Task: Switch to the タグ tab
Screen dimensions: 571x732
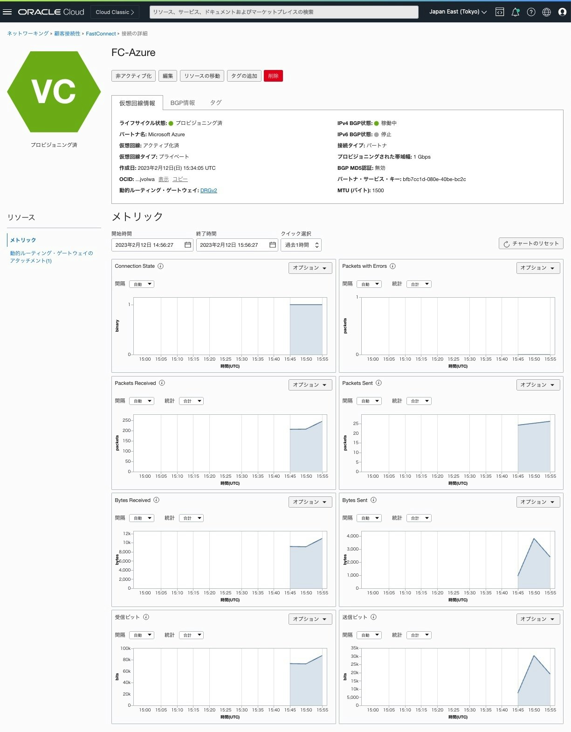Action: tap(215, 103)
